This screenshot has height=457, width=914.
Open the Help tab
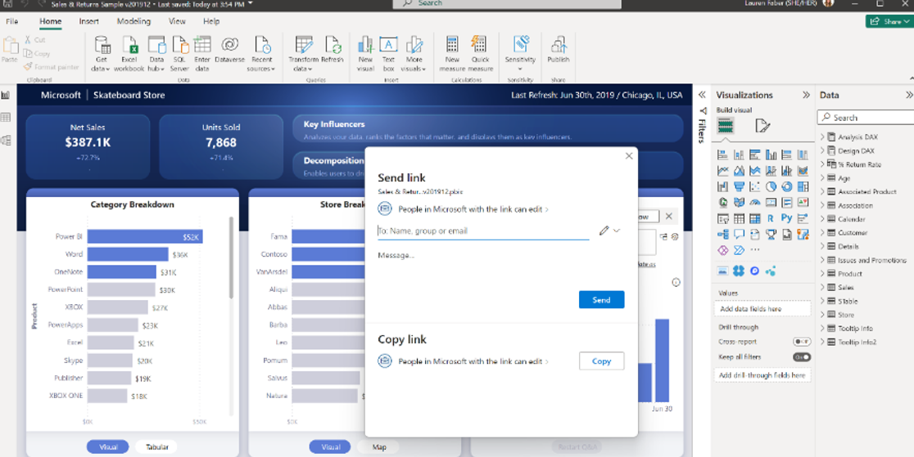point(211,21)
